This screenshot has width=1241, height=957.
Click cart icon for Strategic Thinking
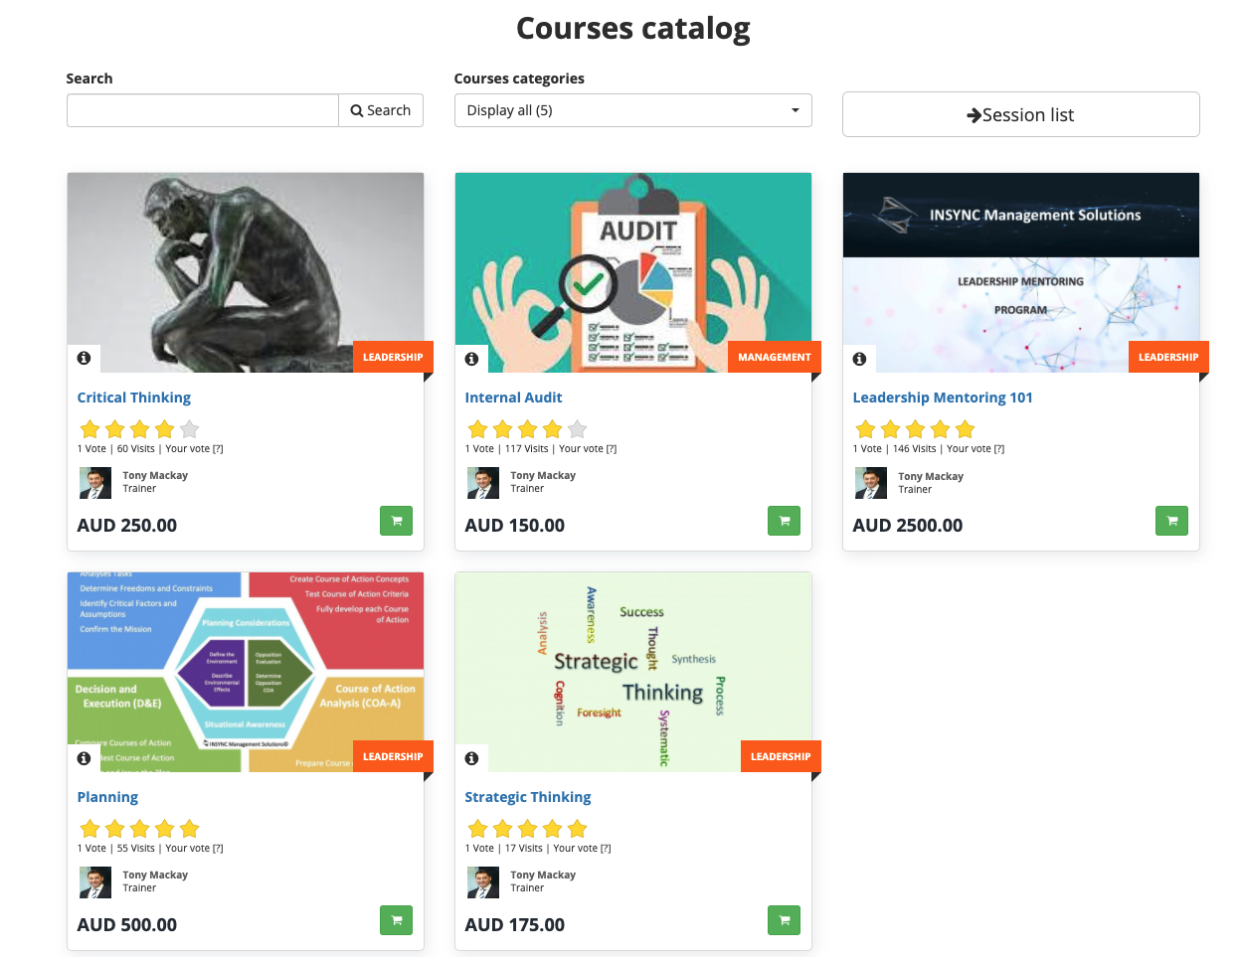pyautogui.click(x=784, y=920)
